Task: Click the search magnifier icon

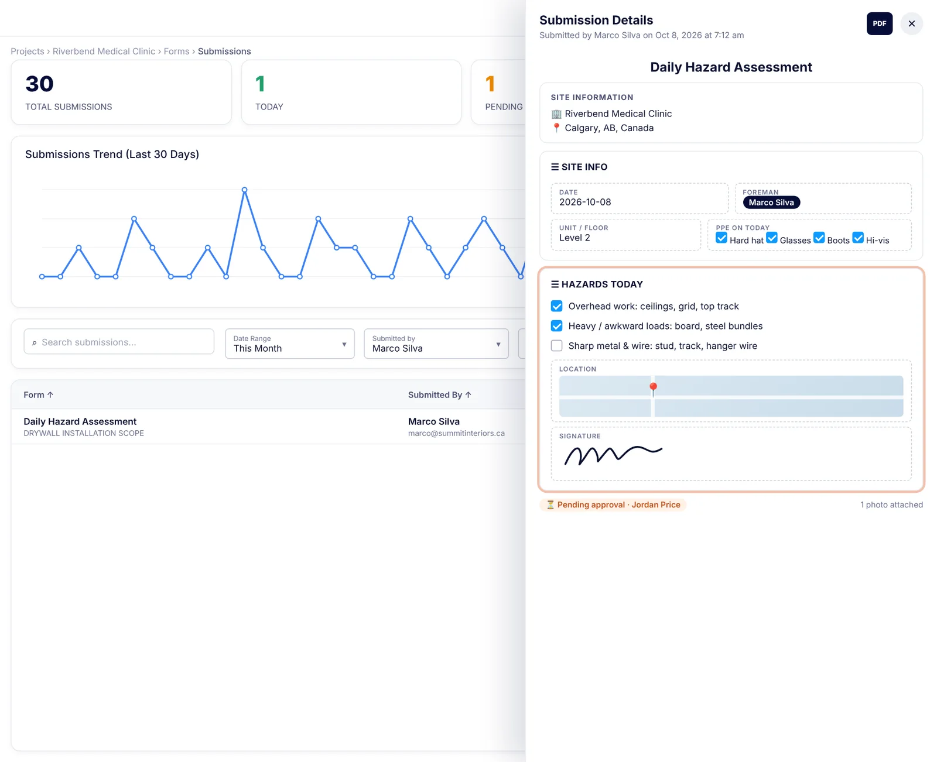Action: pos(34,343)
